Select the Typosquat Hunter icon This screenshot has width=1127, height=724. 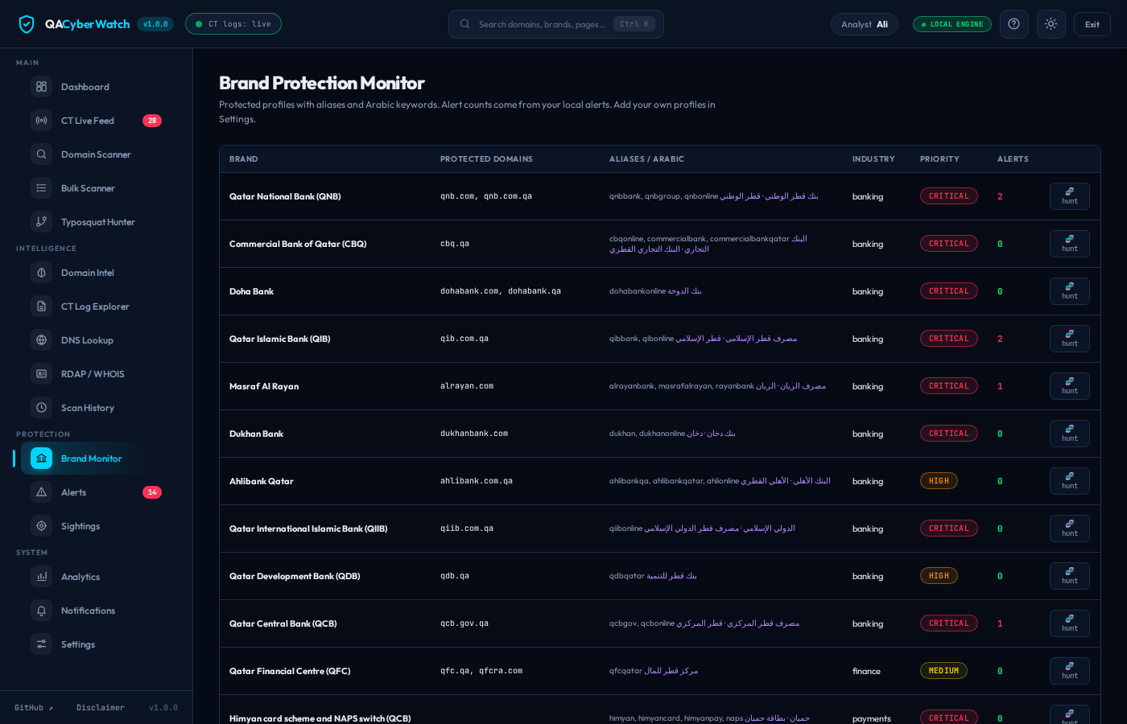click(41, 222)
